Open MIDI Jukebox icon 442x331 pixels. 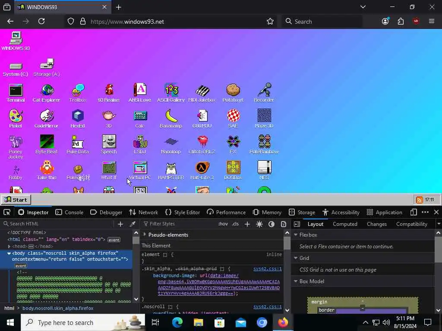(202, 93)
